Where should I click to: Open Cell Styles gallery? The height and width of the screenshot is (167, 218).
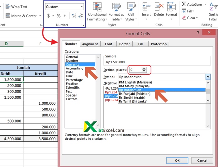(x=131, y=12)
